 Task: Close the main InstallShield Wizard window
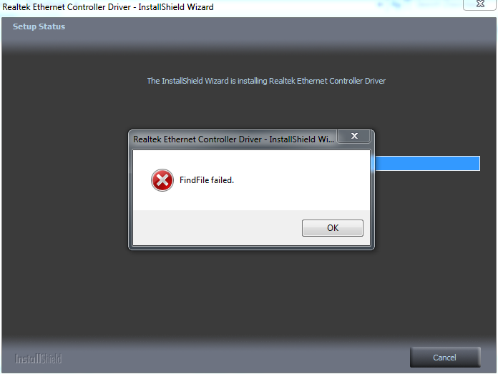pyautogui.click(x=480, y=4)
